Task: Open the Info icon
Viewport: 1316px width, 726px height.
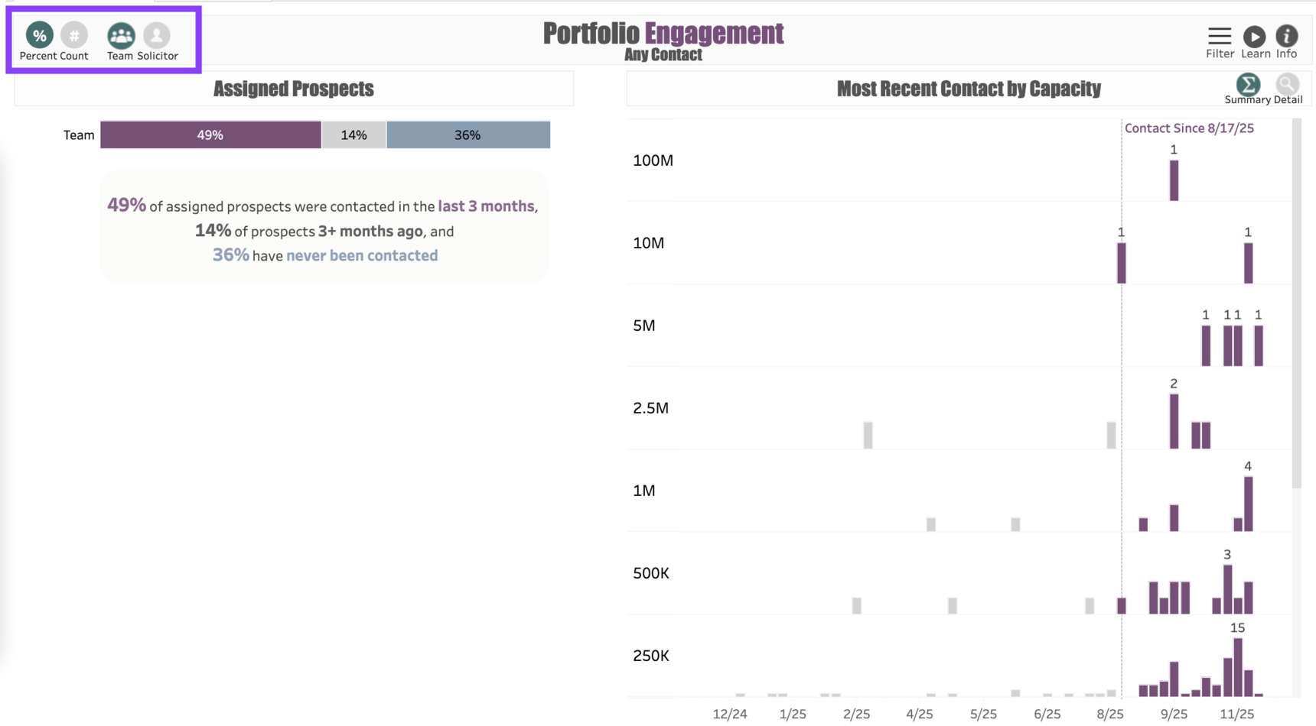Action: point(1287,36)
